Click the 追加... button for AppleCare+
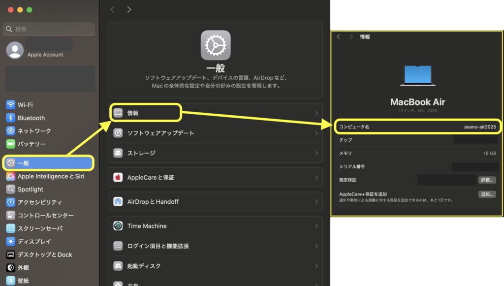Screen dimensions: 504x286 click(x=487, y=194)
